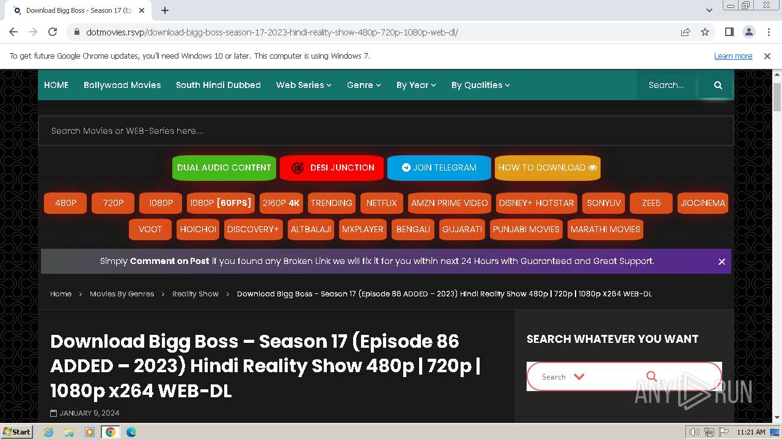Select the 720P tag
782x440 pixels.
coord(113,203)
